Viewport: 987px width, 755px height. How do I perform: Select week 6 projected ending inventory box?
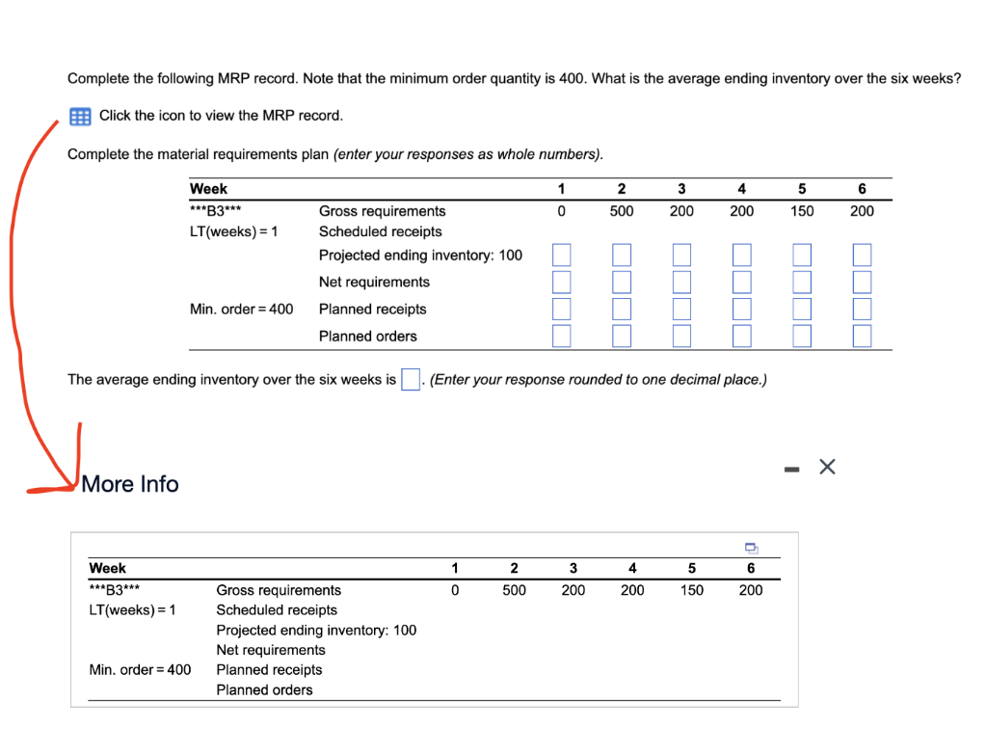click(x=861, y=255)
